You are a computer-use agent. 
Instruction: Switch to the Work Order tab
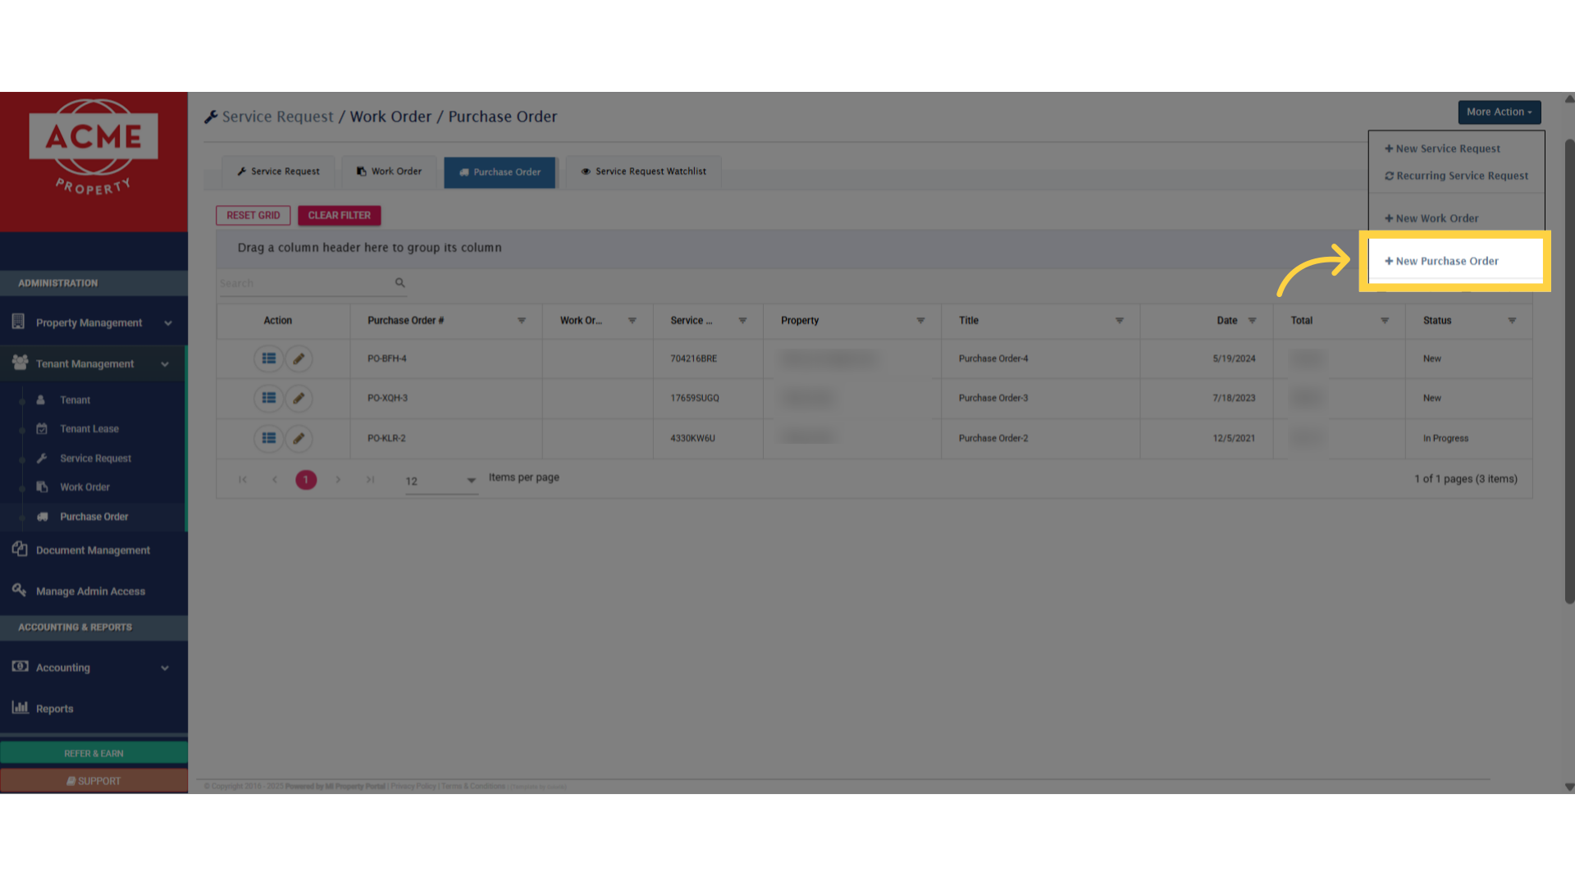point(389,171)
